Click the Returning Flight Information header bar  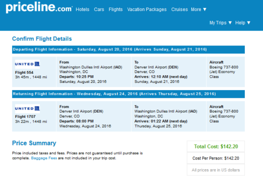128,94
